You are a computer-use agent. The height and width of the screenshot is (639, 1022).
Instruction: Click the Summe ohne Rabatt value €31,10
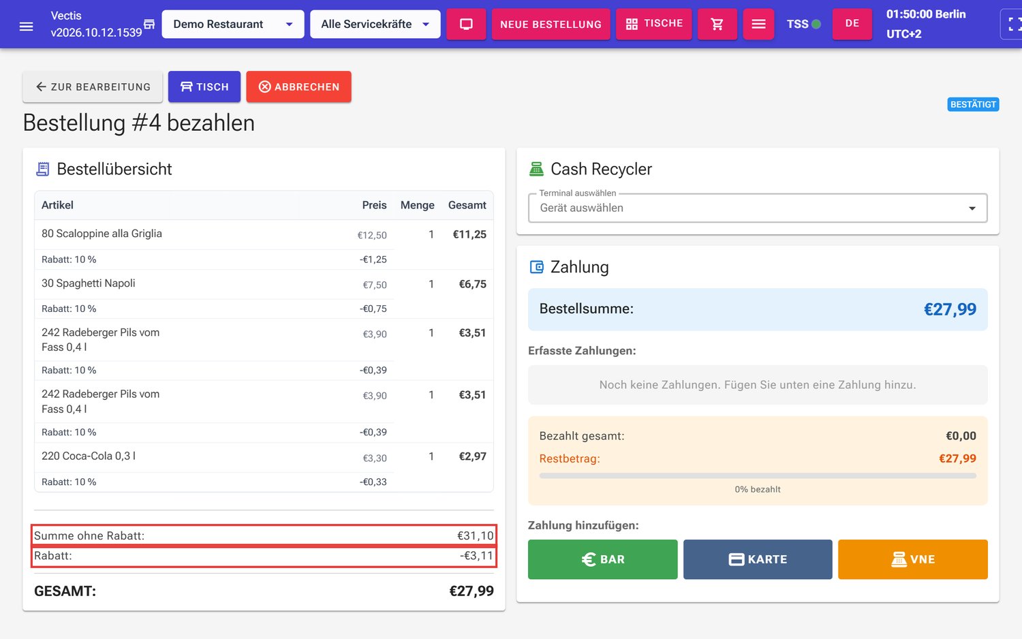point(475,536)
